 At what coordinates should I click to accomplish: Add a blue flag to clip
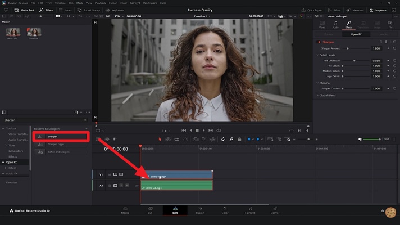[249, 139]
